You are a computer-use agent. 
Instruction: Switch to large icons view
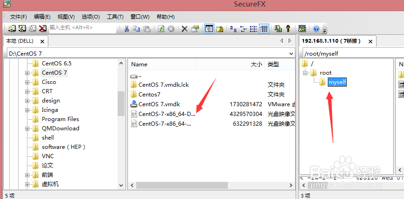pos(233,29)
